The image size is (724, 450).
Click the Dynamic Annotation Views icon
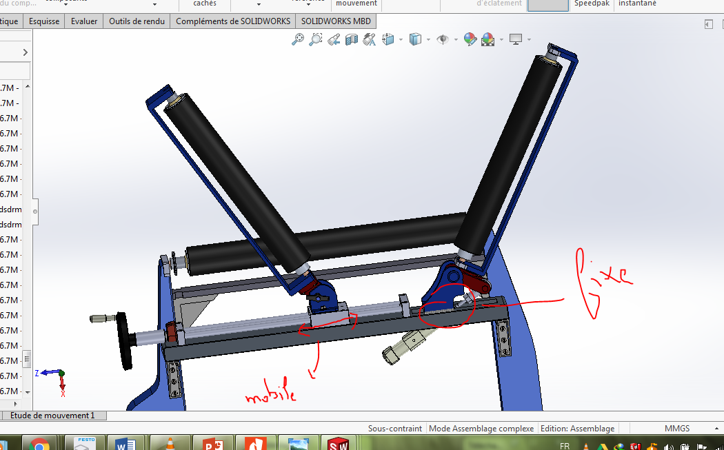tap(370, 40)
